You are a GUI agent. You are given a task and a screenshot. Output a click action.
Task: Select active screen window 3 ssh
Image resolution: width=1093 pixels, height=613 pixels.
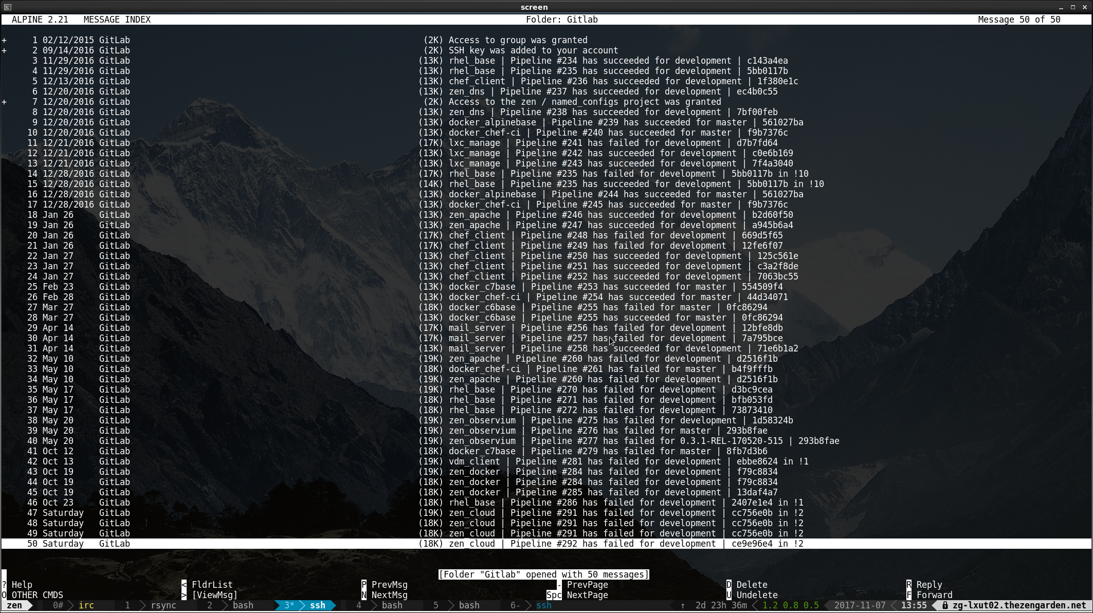305,605
